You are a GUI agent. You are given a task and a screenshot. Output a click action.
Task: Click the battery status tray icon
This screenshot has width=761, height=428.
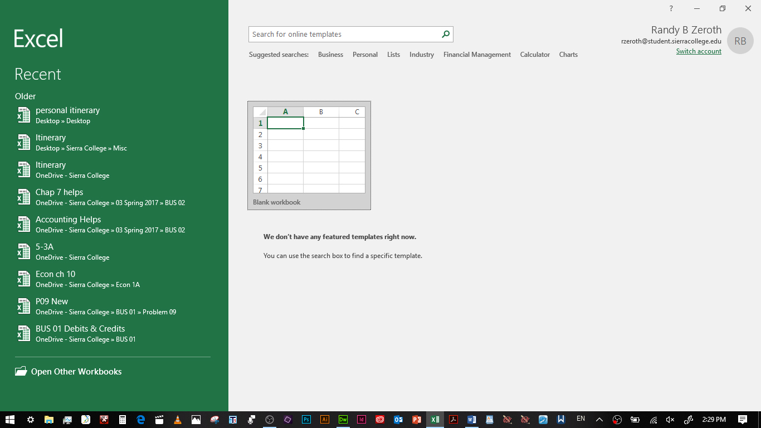tap(635, 420)
